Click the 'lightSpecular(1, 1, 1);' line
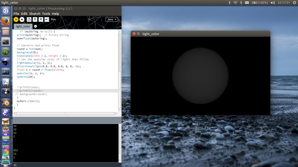The height and width of the screenshot is (167, 298). click(34, 63)
